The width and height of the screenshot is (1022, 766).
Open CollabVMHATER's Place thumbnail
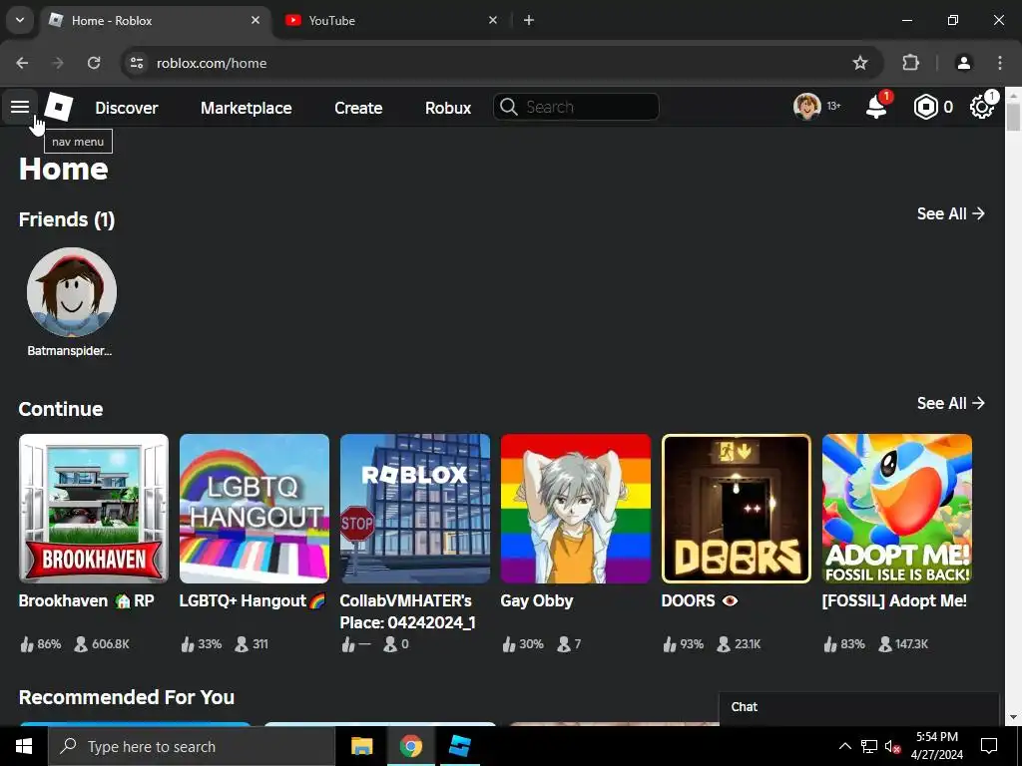415,509
